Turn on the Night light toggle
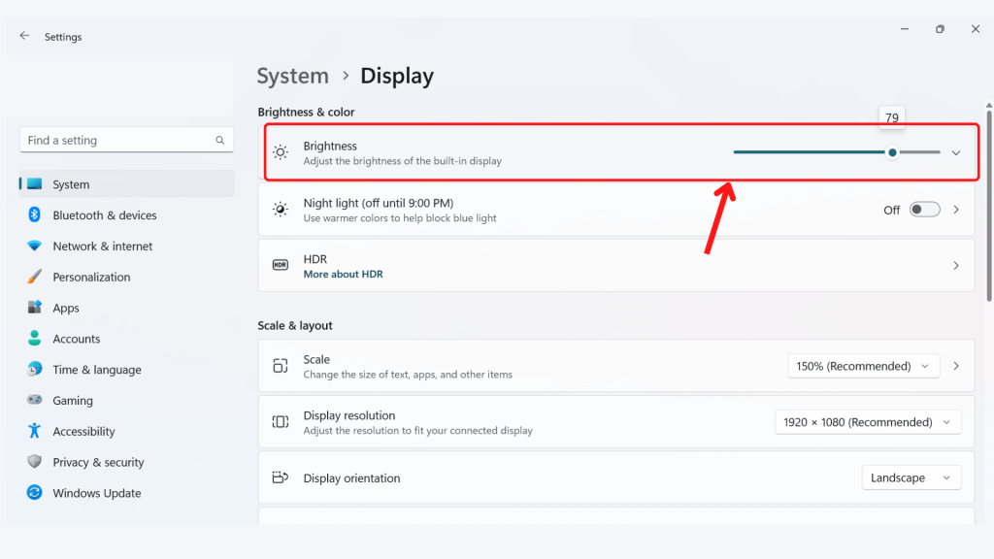Image resolution: width=994 pixels, height=559 pixels. tap(925, 210)
